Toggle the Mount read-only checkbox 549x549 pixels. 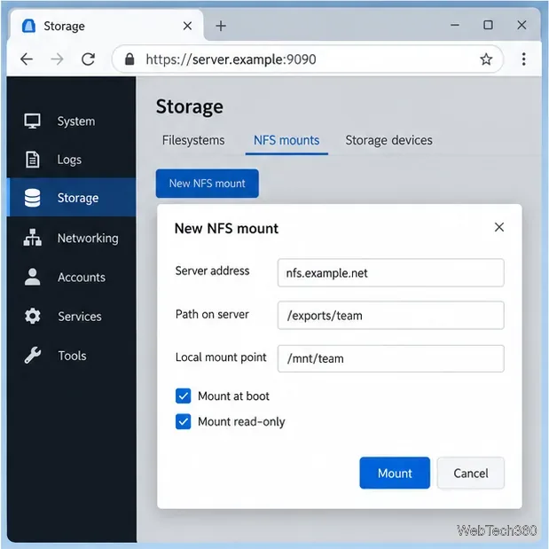(183, 421)
